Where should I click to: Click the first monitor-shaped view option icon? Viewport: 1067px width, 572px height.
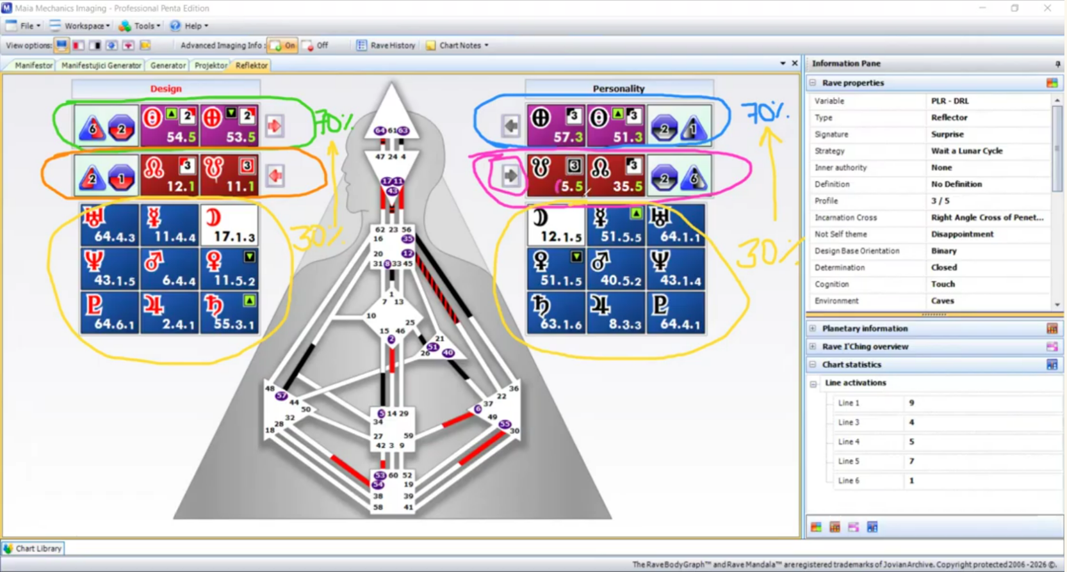[x=61, y=45]
